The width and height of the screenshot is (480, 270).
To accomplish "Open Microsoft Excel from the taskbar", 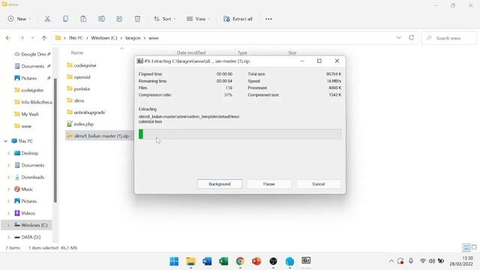I will click(223, 261).
